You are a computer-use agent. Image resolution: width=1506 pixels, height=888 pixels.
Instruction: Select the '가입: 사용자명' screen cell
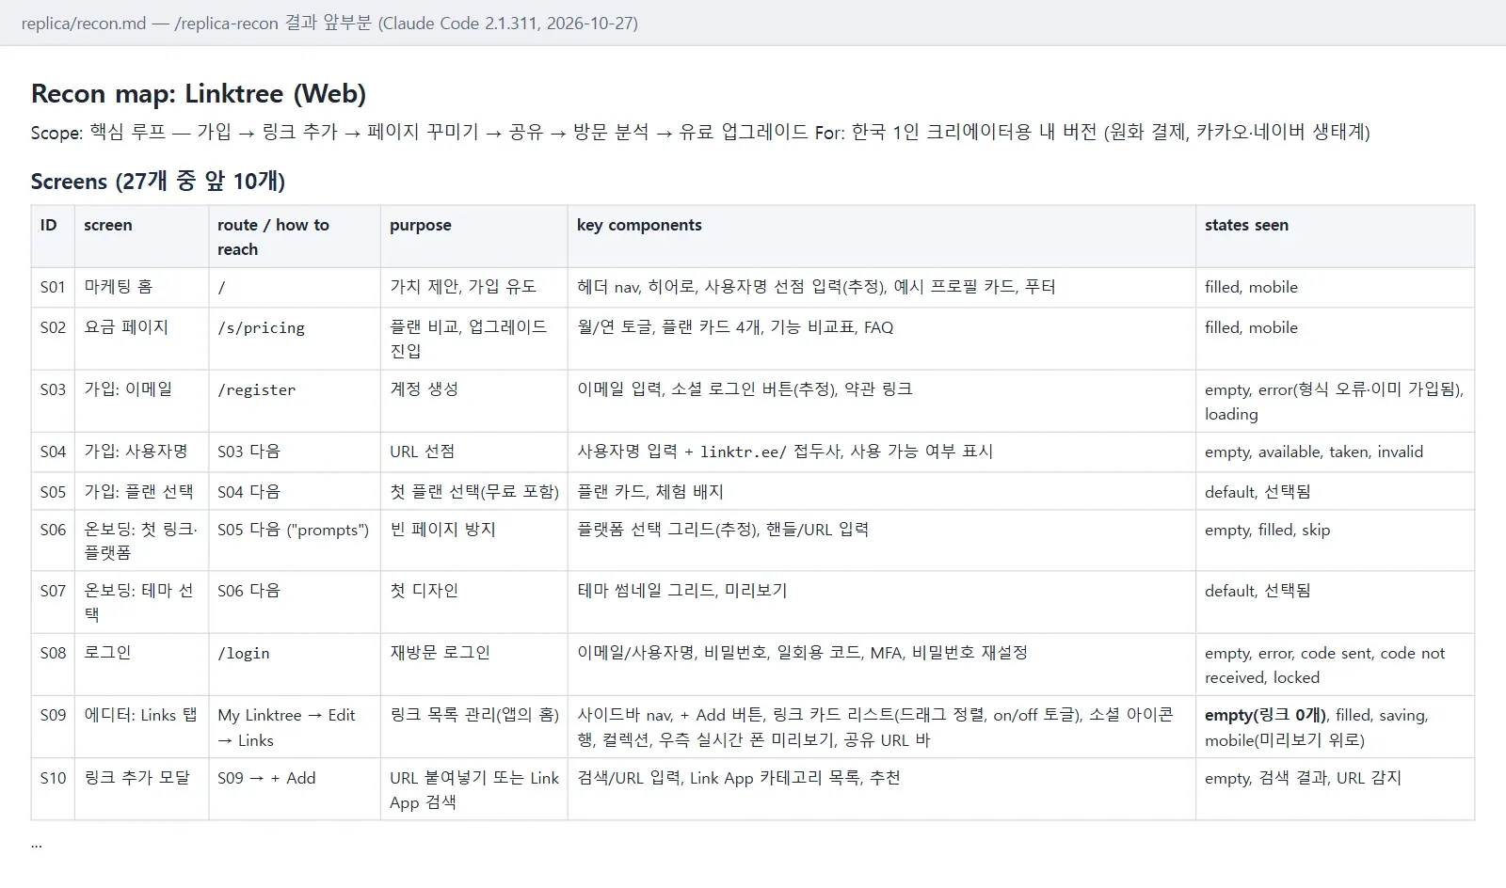[x=142, y=452]
